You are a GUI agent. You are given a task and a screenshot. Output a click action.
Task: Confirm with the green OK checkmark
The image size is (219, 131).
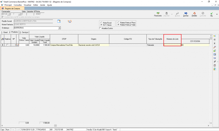211,14
